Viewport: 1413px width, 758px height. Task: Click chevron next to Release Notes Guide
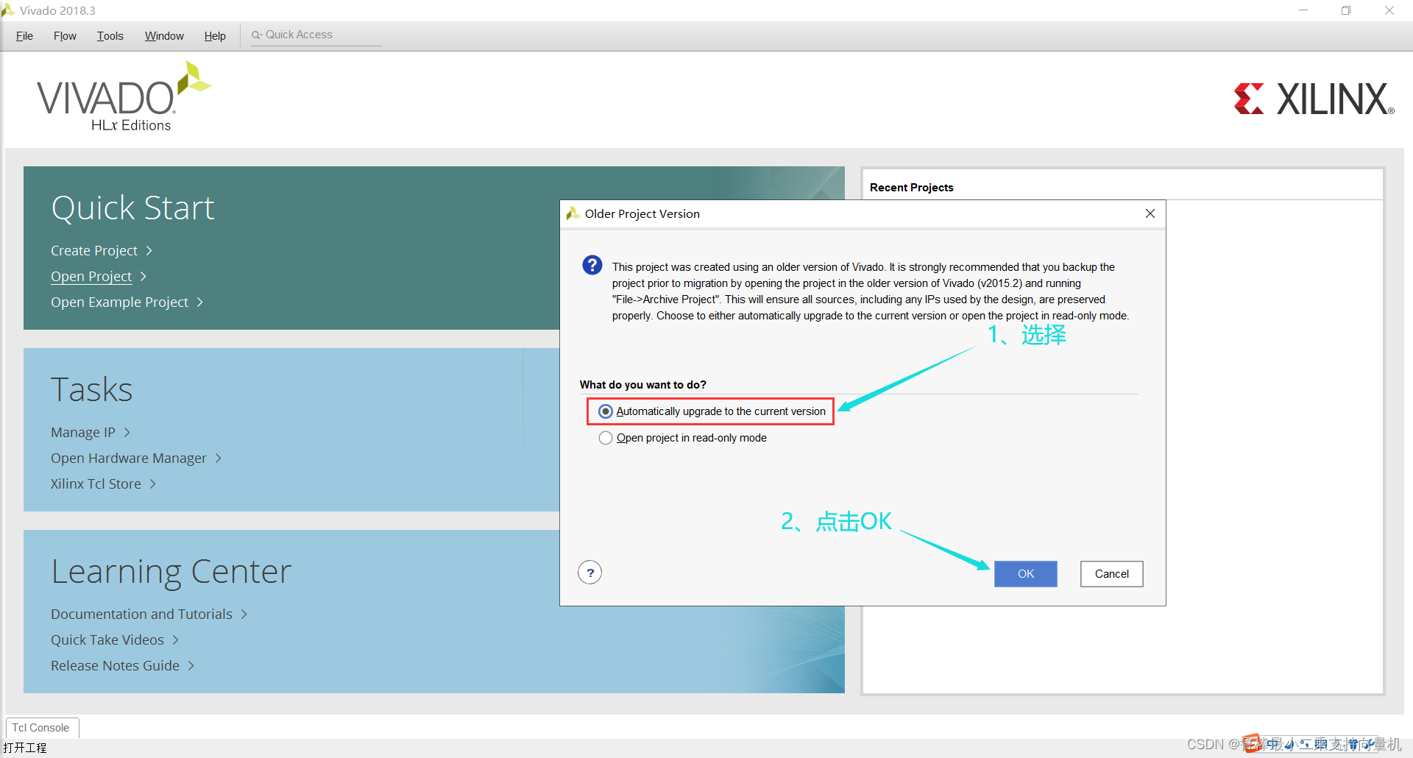click(191, 666)
